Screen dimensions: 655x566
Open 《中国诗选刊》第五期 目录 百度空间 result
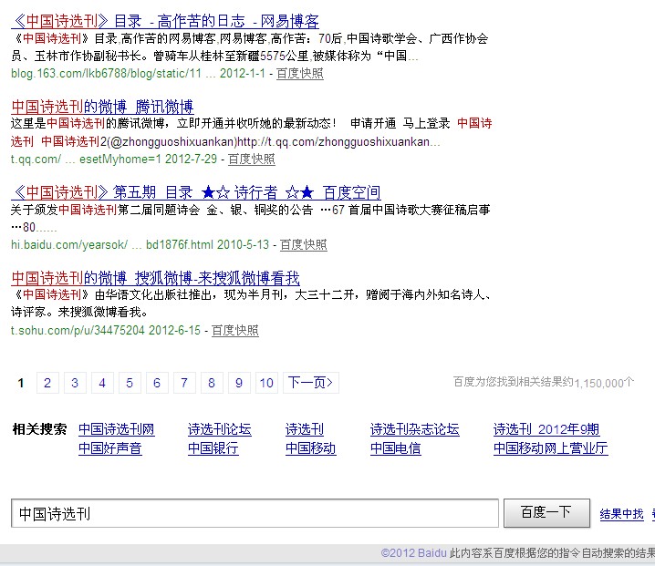tap(195, 192)
